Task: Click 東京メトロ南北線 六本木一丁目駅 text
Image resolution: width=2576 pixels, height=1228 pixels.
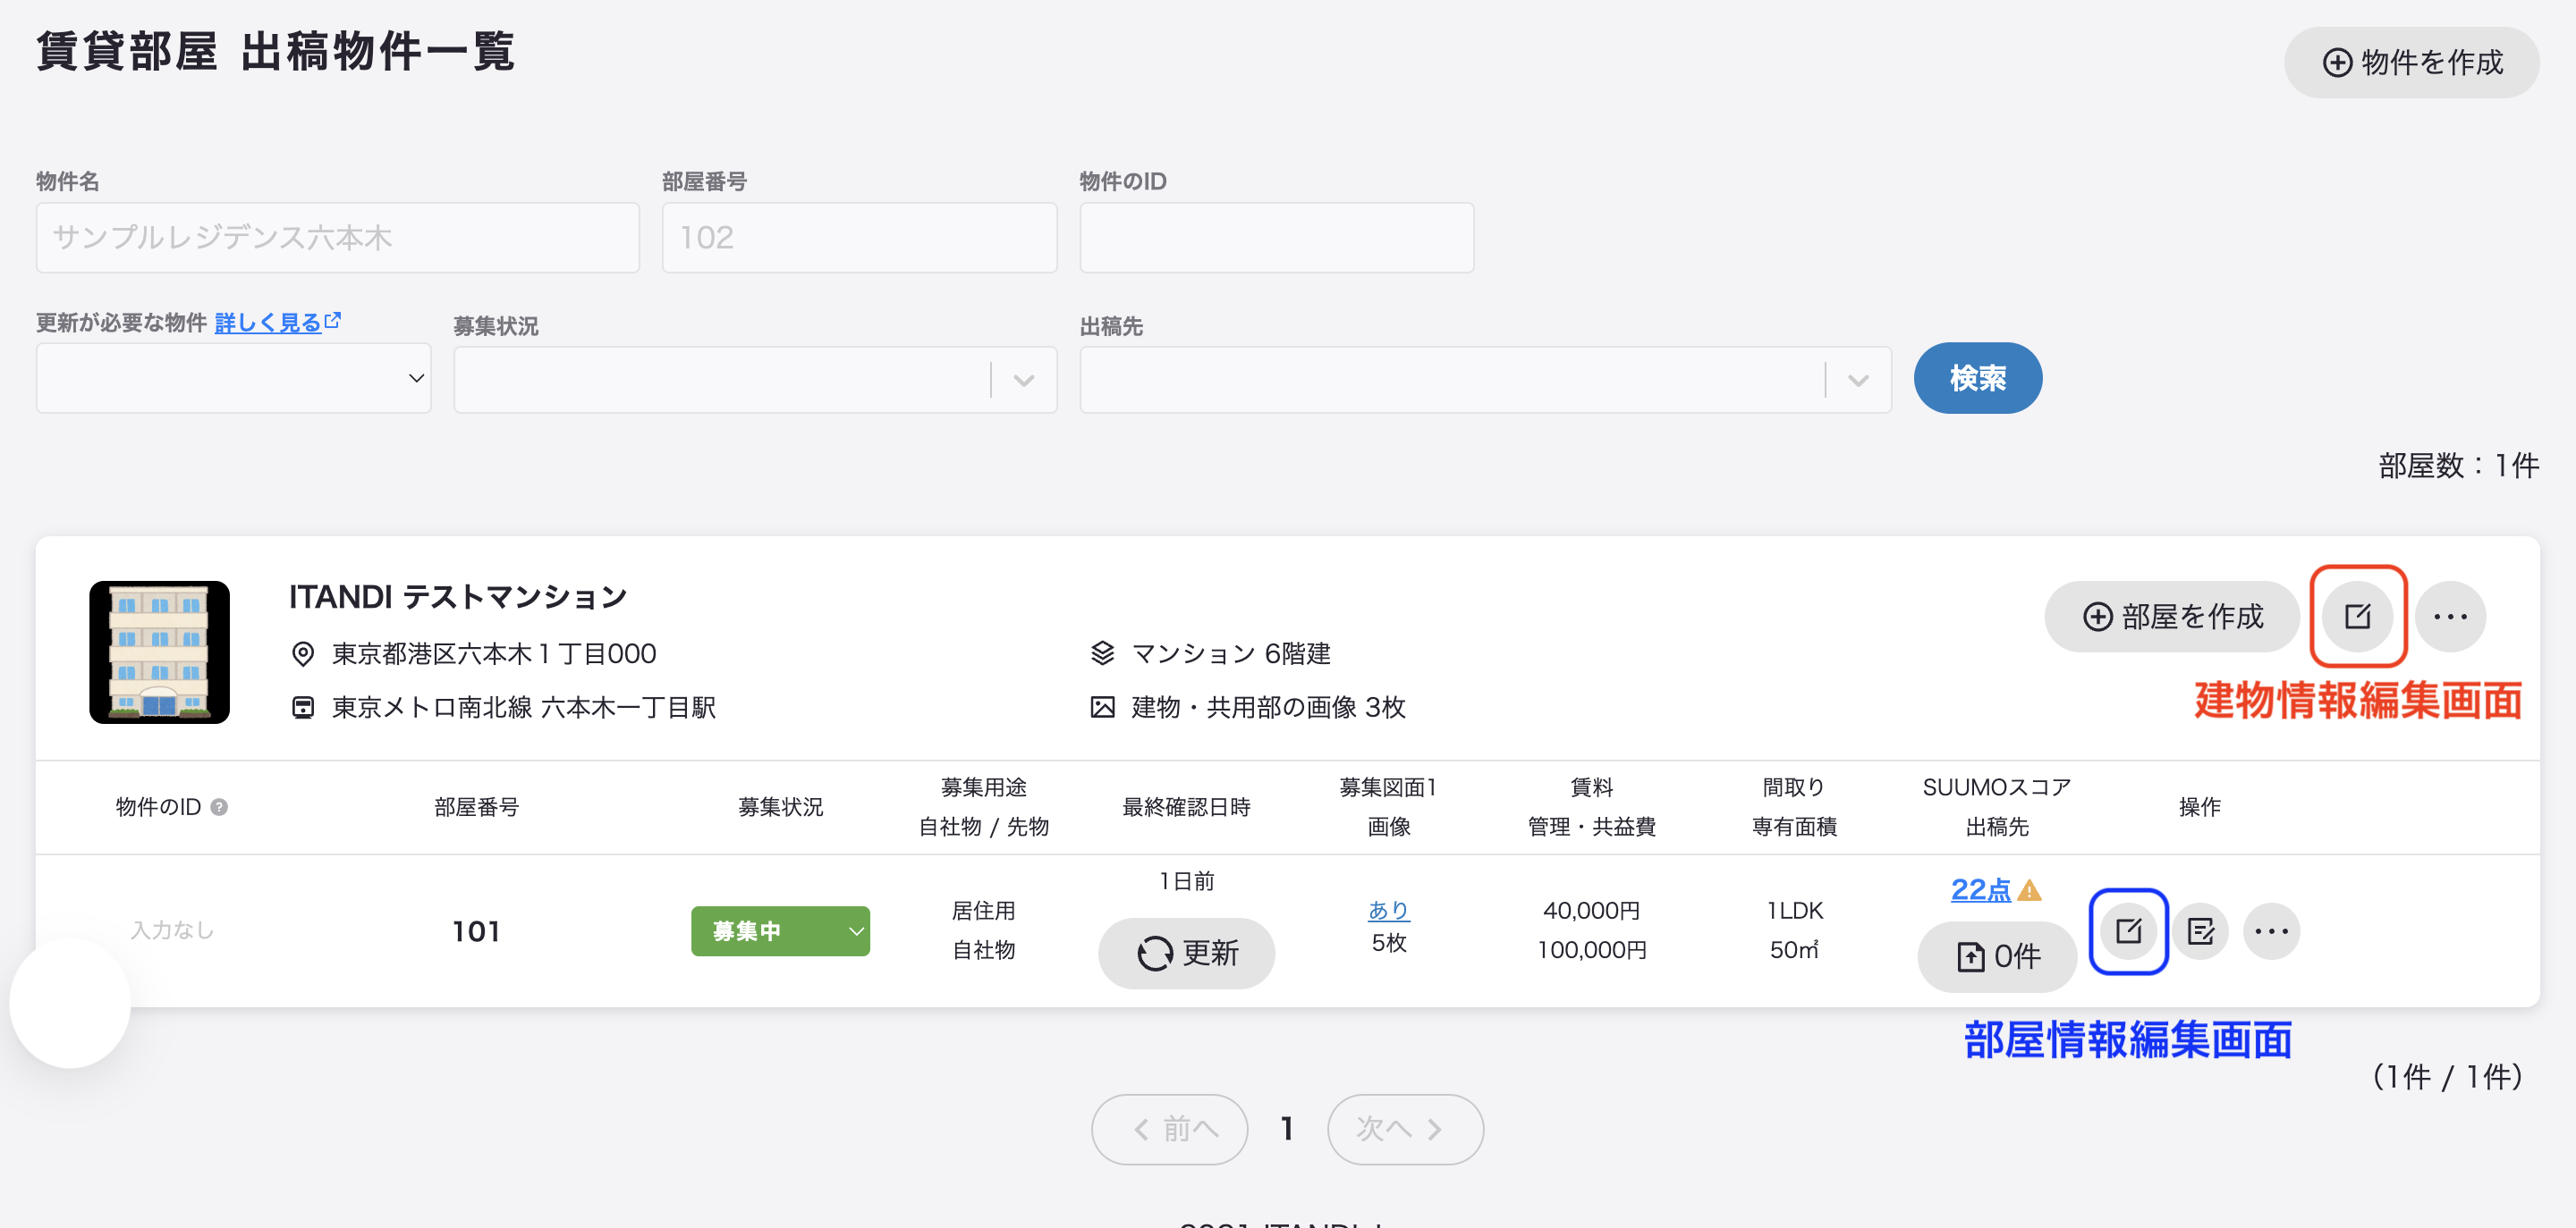Action: [524, 708]
